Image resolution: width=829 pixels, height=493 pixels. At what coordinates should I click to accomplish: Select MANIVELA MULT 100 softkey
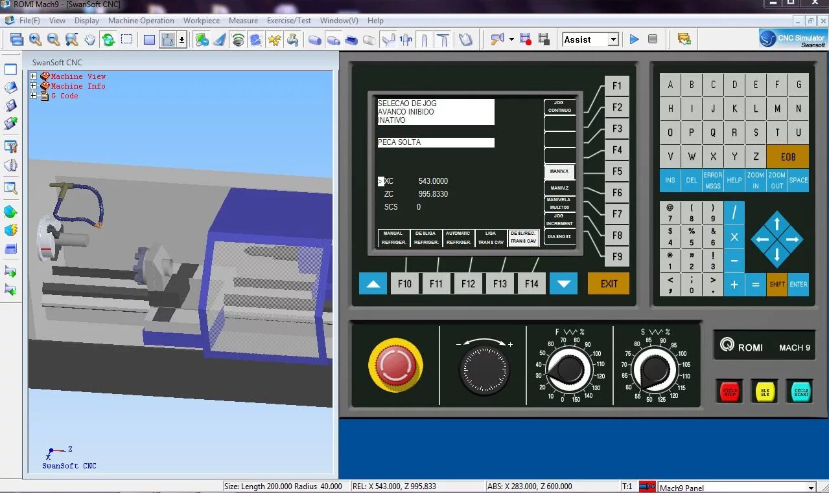click(559, 204)
